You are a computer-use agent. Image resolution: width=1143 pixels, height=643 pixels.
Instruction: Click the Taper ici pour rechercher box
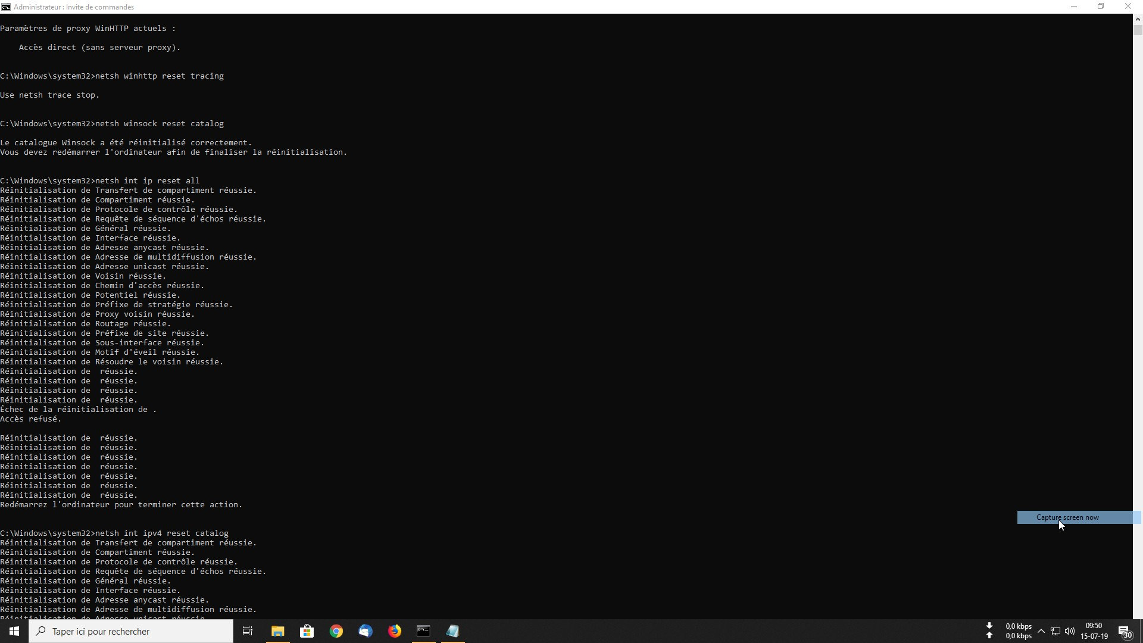[x=131, y=631]
